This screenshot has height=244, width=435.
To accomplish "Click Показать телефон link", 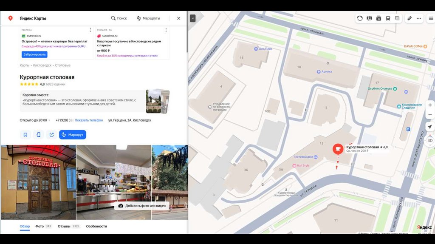I will (x=89, y=120).
